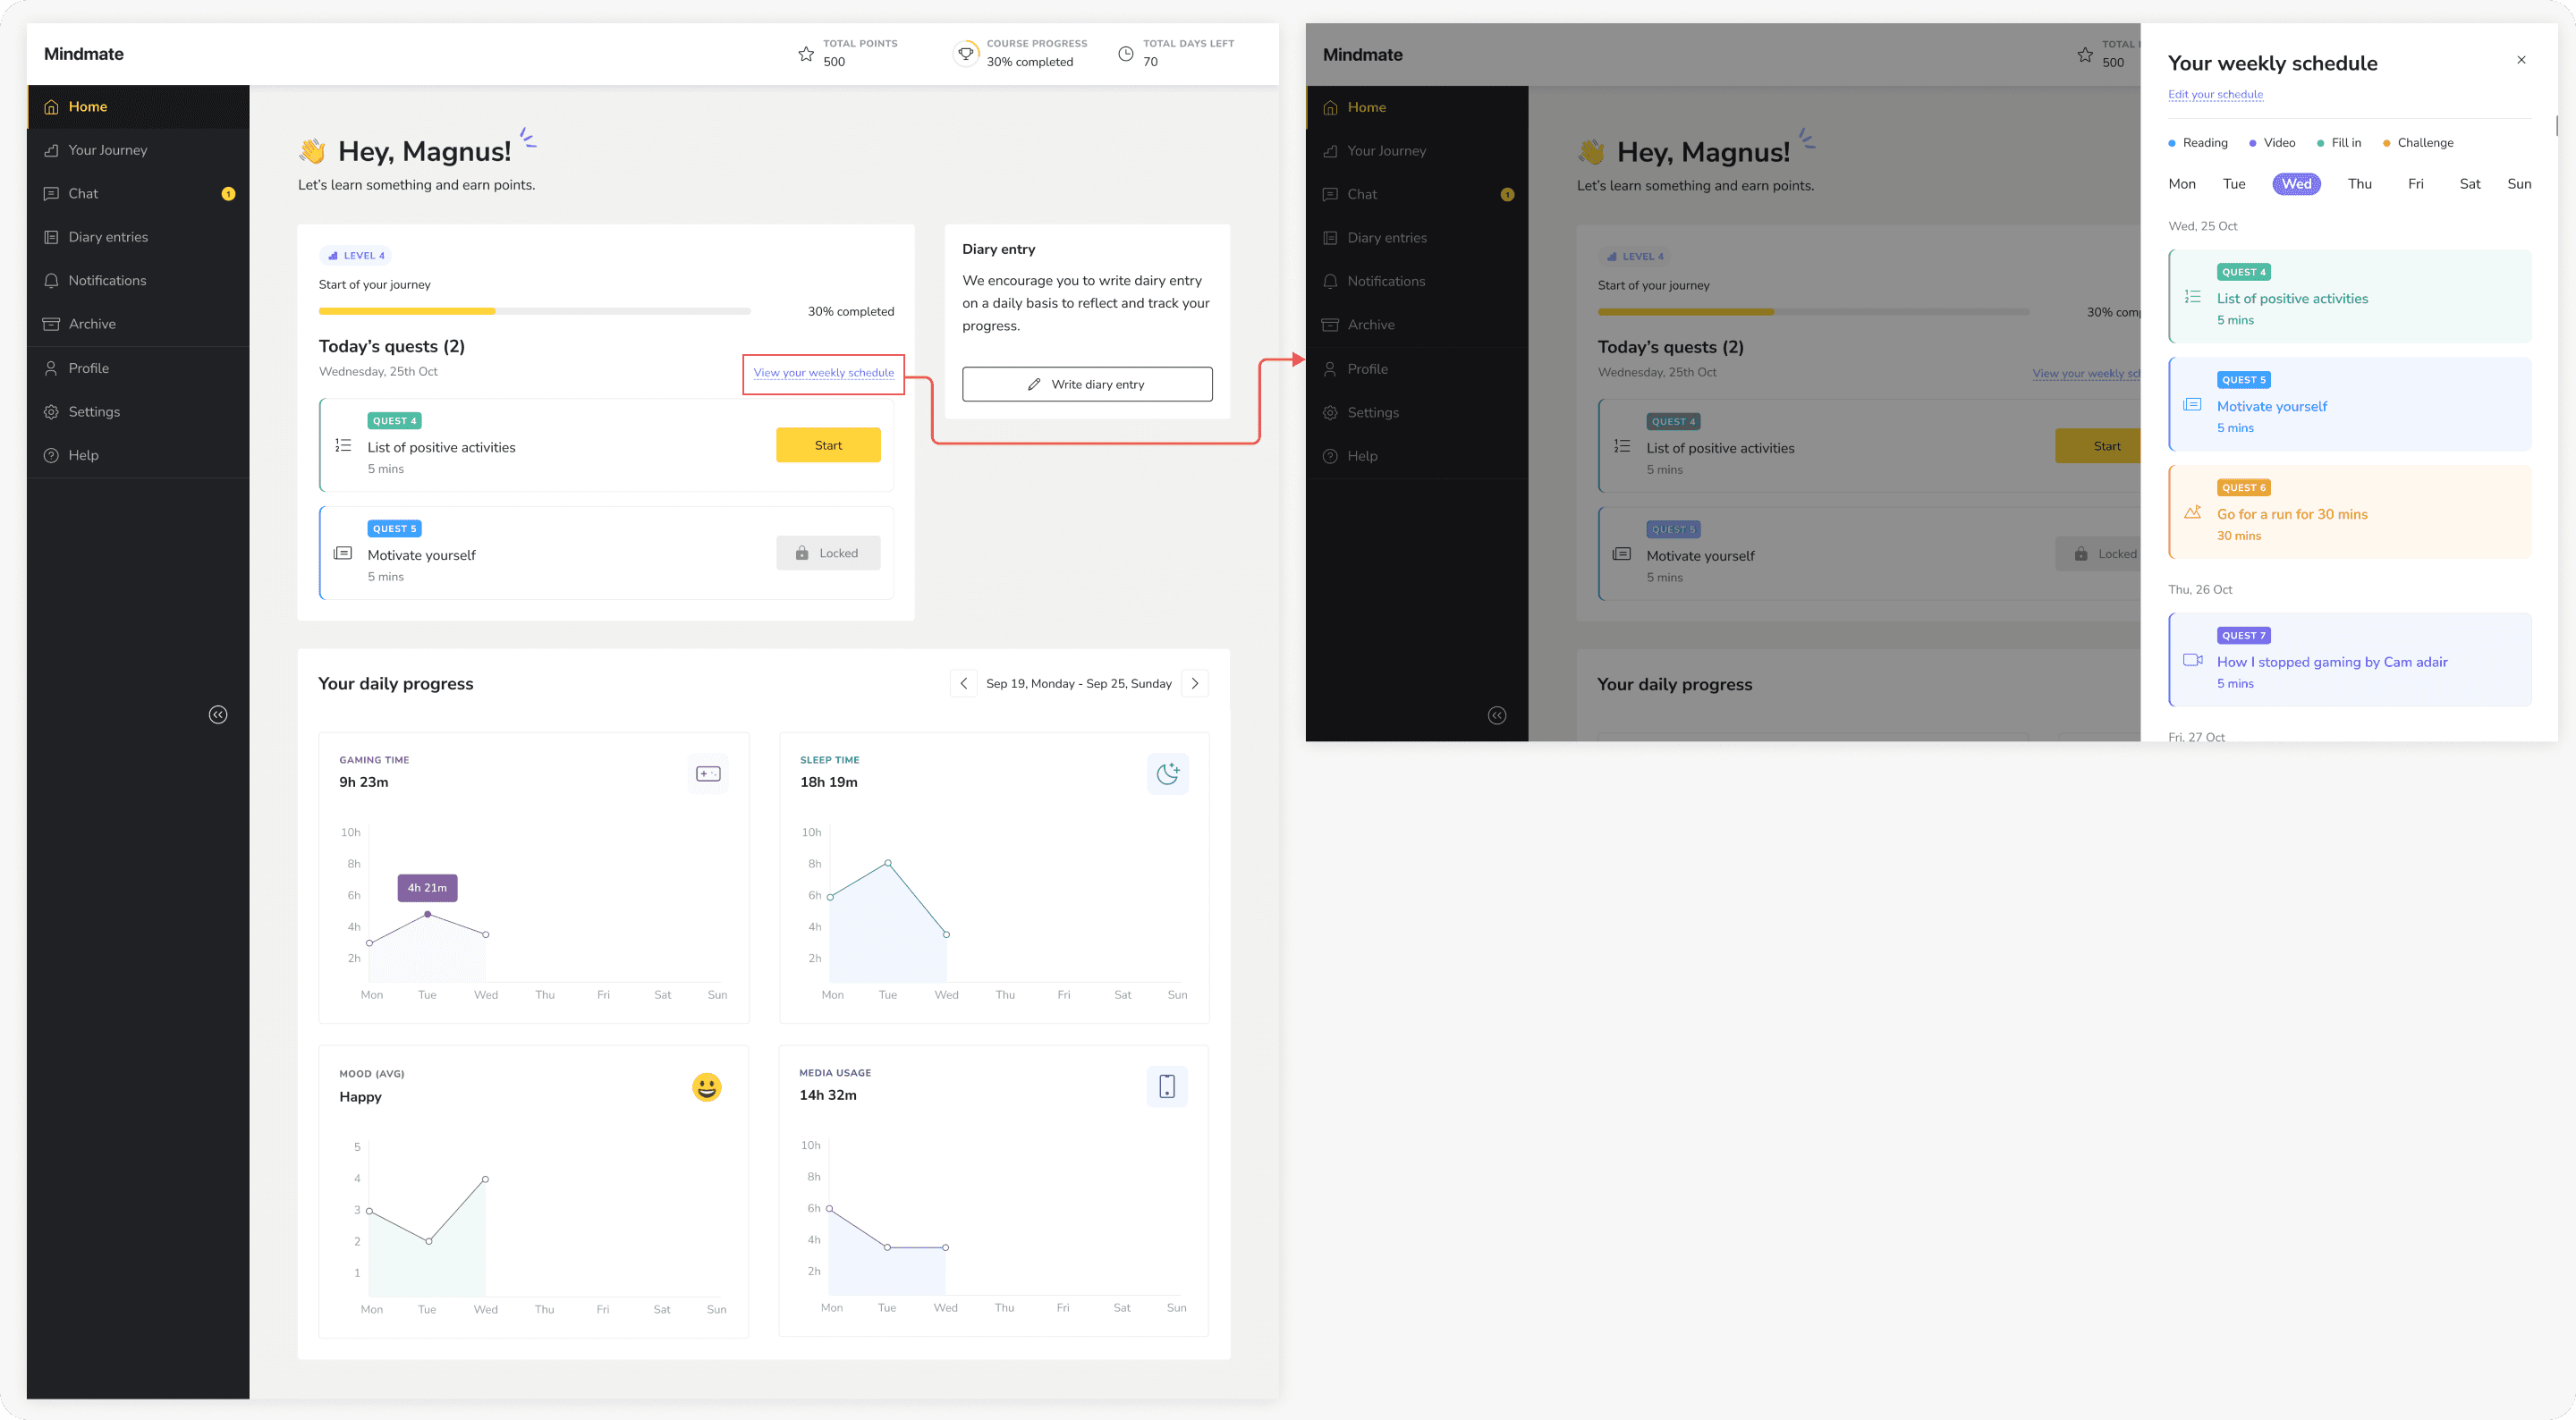The image size is (2576, 1420).
Task: Select the Fri tab in weekly schedule
Action: point(2415,184)
